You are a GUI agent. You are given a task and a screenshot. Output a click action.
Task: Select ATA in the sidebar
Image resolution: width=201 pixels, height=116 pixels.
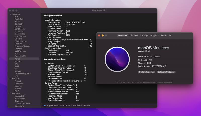(16, 16)
